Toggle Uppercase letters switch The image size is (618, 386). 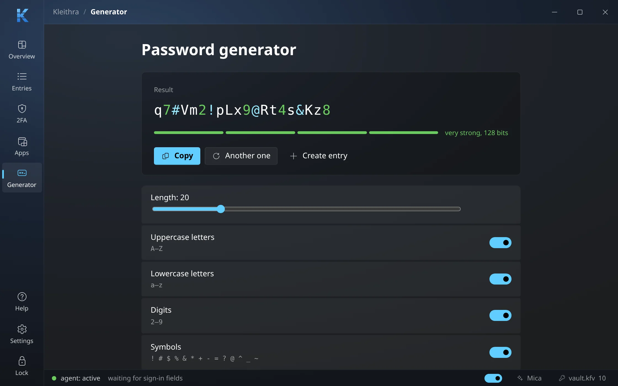tap(500, 243)
